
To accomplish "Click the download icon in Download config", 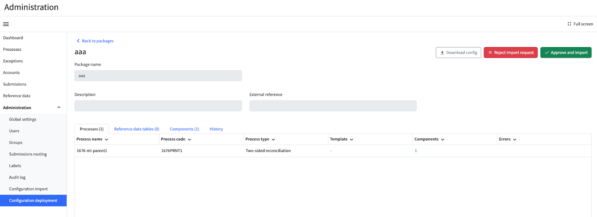I will (x=442, y=53).
